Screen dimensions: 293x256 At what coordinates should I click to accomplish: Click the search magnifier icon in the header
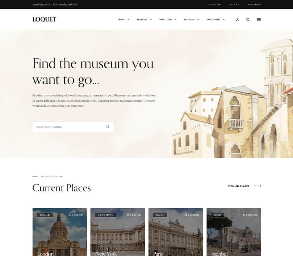point(248,19)
